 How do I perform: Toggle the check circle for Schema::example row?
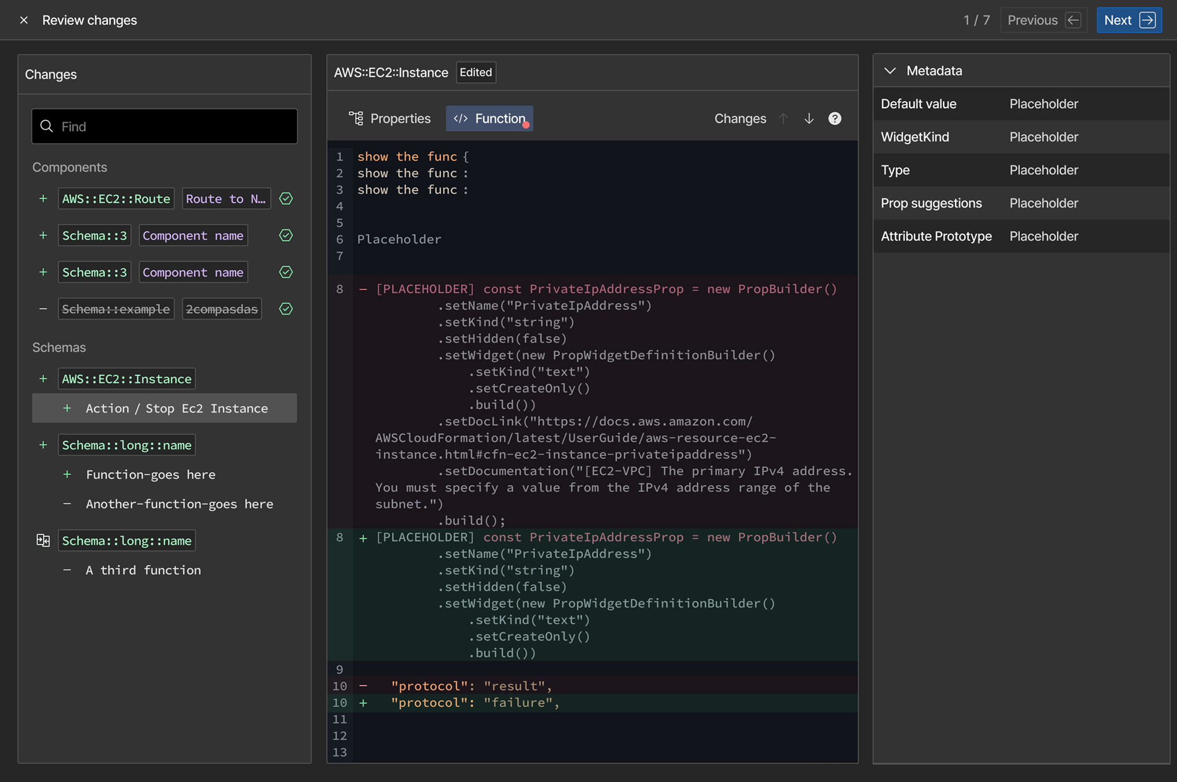286,309
